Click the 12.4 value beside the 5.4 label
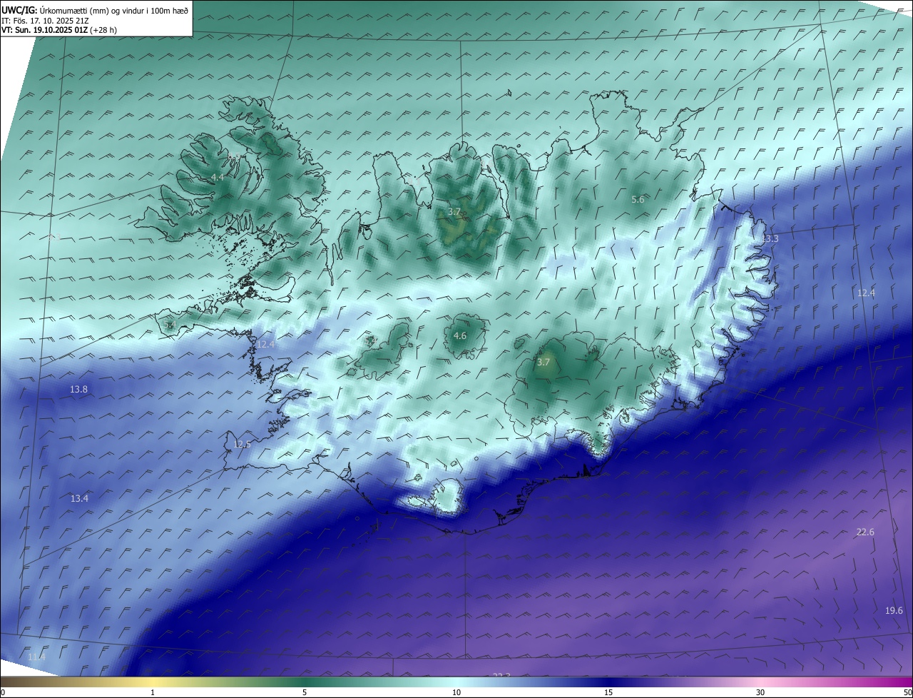The height and width of the screenshot is (698, 913). pyautogui.click(x=266, y=344)
